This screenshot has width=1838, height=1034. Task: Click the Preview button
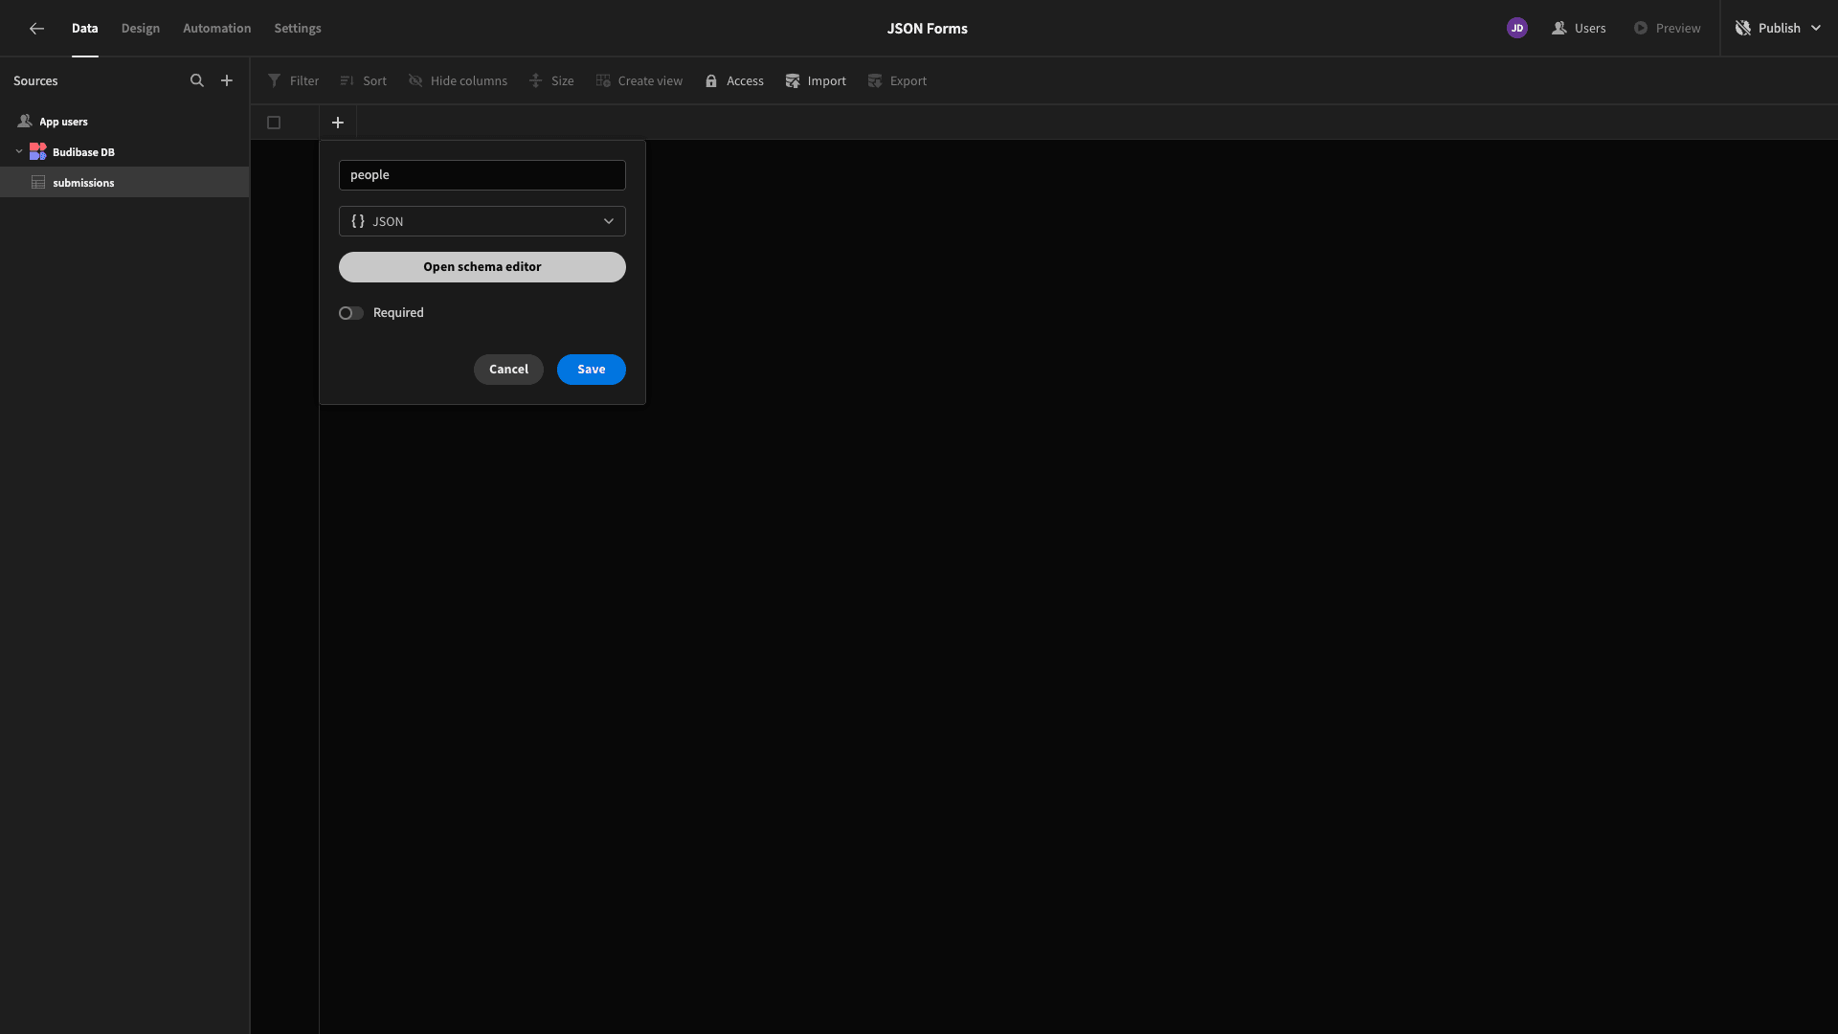[x=1667, y=29]
